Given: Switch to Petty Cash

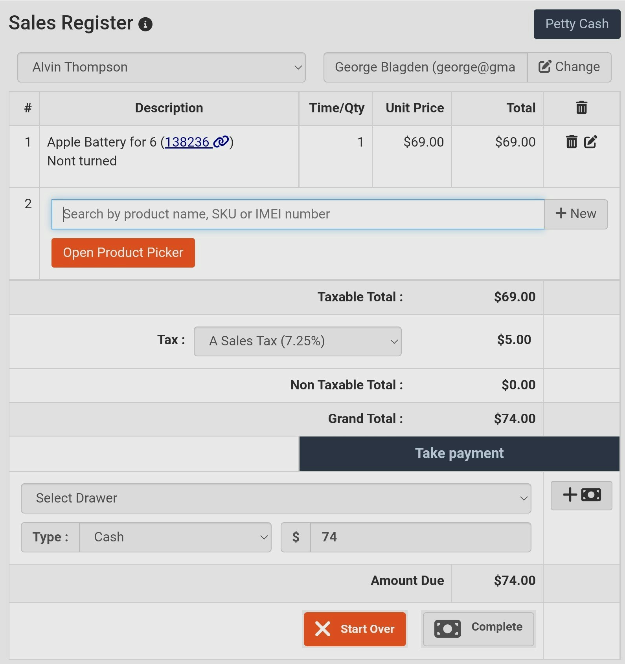Looking at the screenshot, I should 576,24.
